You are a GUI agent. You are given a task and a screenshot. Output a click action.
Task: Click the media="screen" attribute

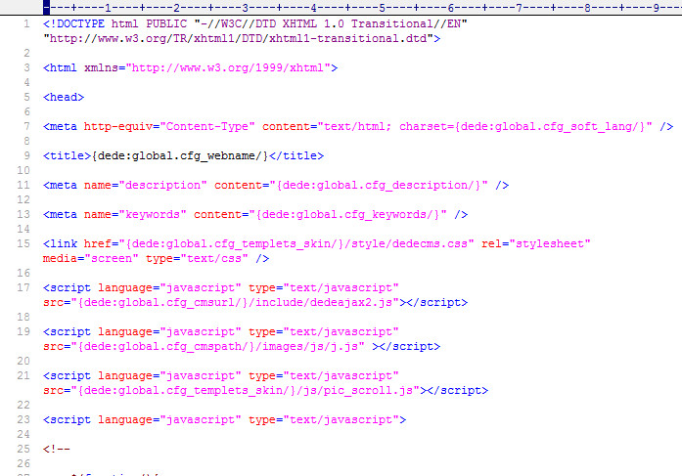(x=91, y=258)
